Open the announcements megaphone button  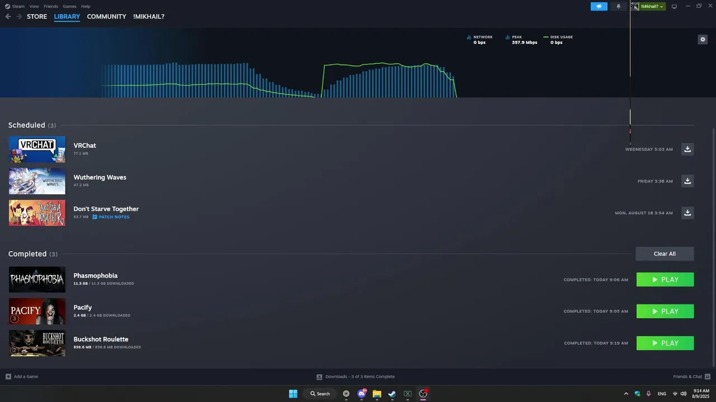599,6
